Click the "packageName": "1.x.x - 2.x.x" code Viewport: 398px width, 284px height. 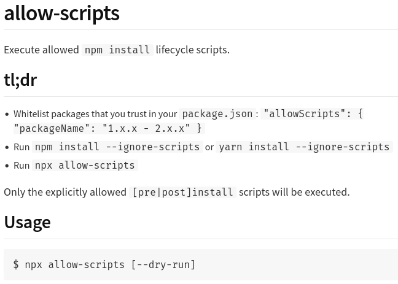pos(109,129)
